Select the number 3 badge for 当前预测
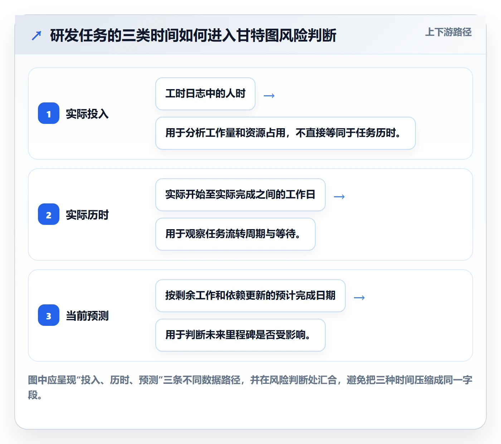 coord(49,315)
